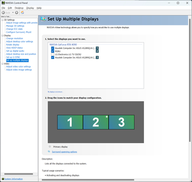Collapse the Display tree node

[2, 36]
